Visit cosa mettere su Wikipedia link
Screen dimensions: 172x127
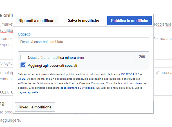tap(77, 88)
